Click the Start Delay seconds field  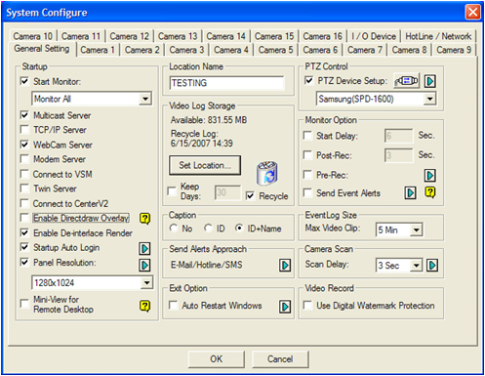tap(398, 136)
